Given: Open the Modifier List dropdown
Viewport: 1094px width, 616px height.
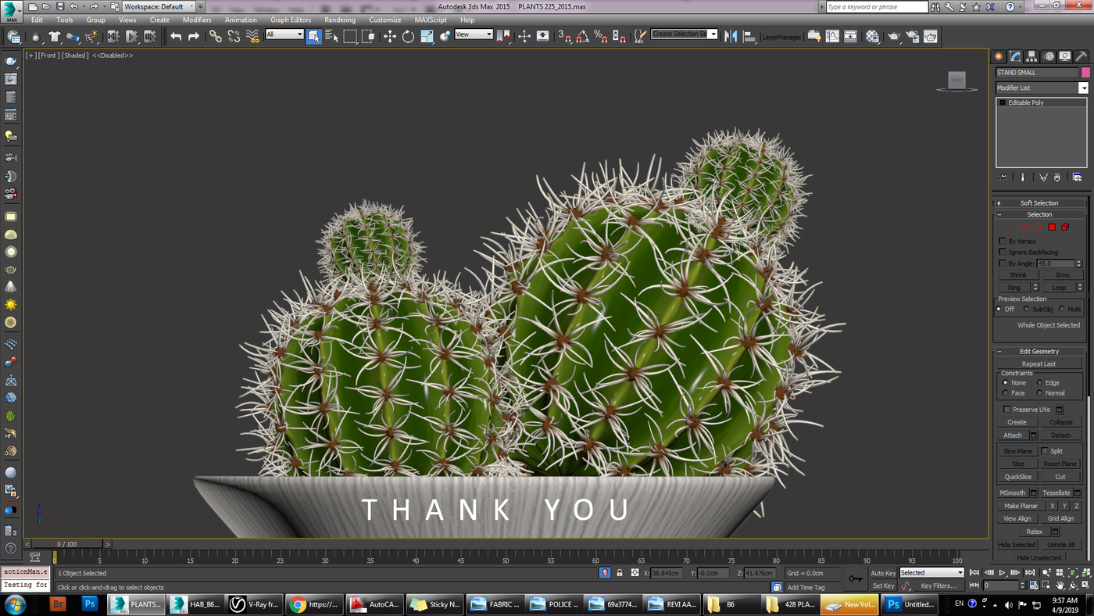Looking at the screenshot, I should (1042, 88).
